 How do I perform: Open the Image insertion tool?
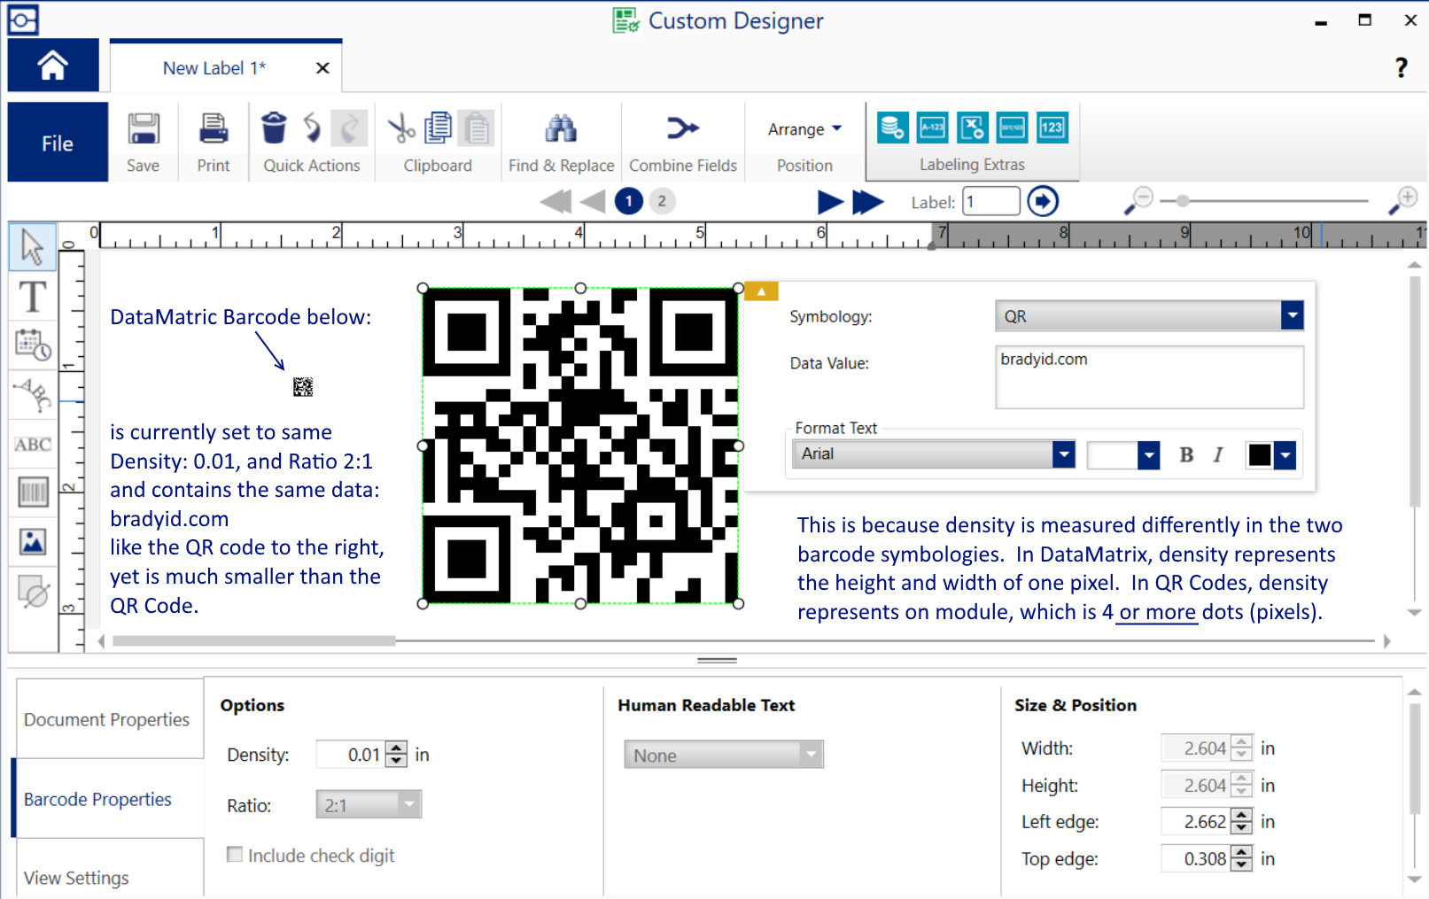pyautogui.click(x=33, y=542)
